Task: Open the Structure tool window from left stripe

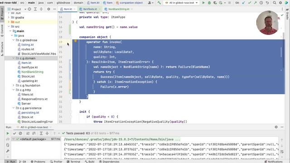Action: [x=2, y=48]
